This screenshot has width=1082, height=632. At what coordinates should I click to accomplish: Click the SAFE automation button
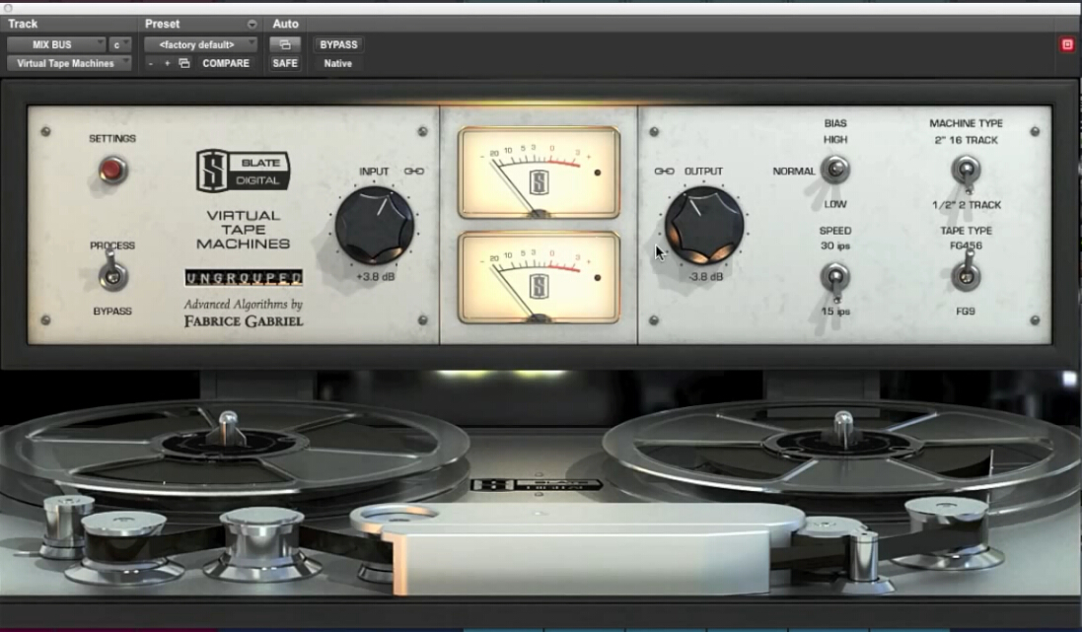tap(285, 63)
